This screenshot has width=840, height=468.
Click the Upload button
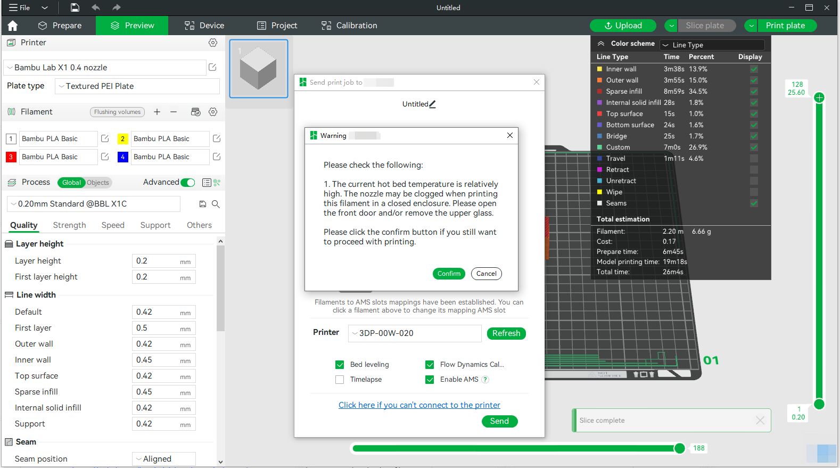click(623, 26)
